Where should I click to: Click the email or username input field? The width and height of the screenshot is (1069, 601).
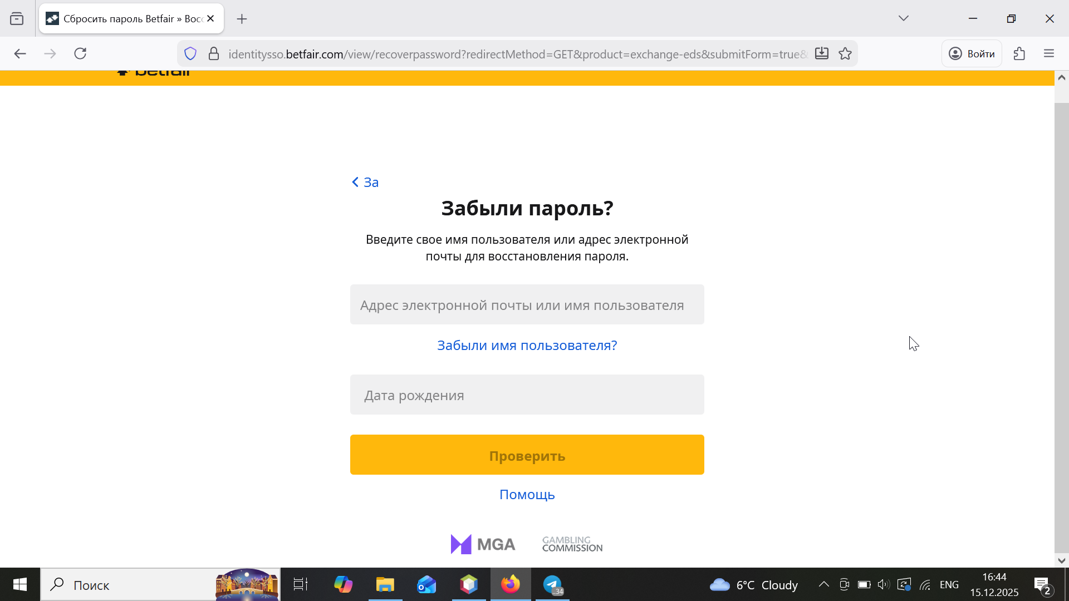point(527,305)
